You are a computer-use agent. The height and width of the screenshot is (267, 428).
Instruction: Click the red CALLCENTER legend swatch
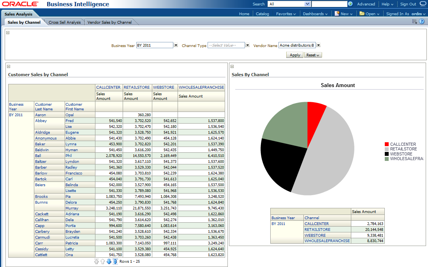pyautogui.click(x=386, y=144)
